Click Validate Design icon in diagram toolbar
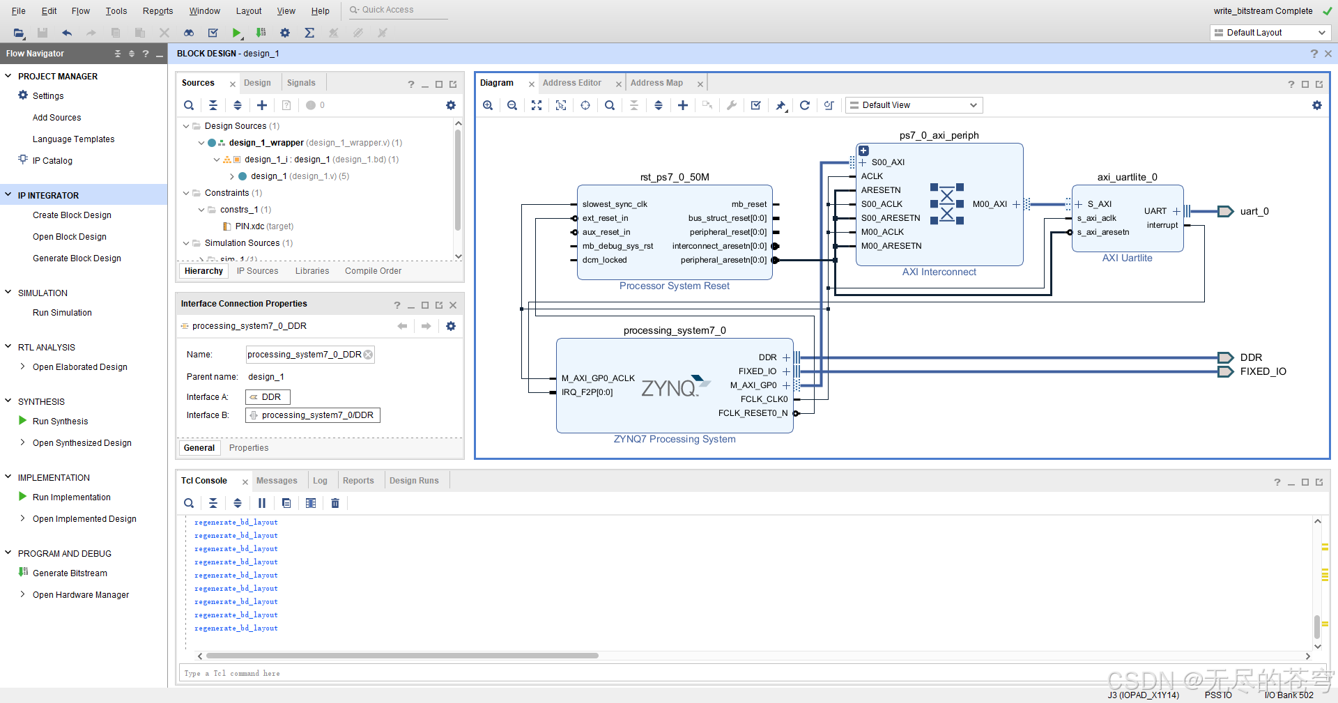 [x=756, y=105]
